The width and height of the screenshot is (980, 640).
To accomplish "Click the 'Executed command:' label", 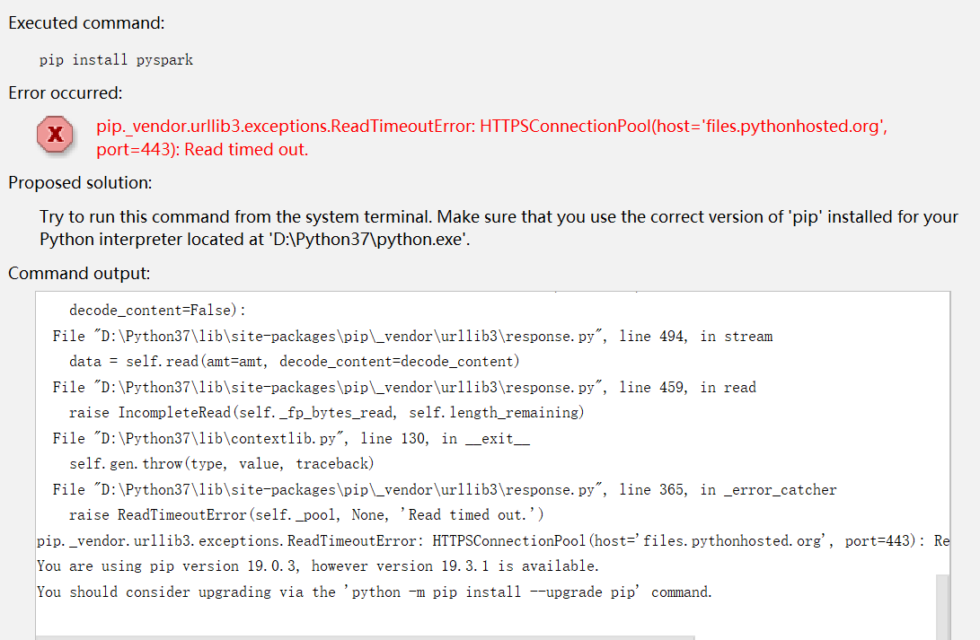I will click(86, 23).
